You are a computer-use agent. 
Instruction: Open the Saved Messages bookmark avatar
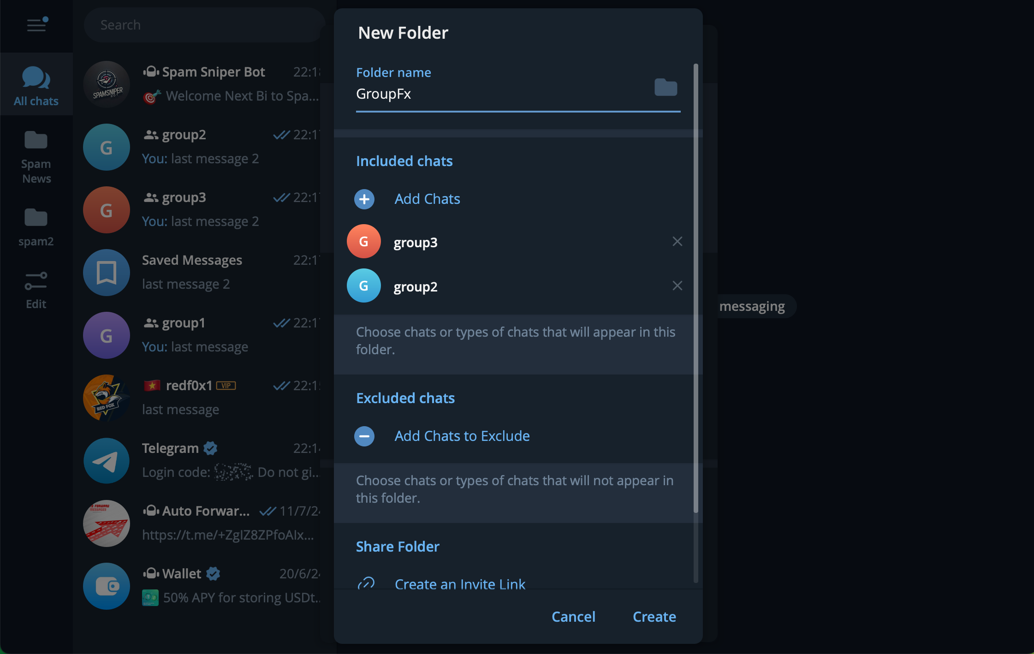[106, 273]
